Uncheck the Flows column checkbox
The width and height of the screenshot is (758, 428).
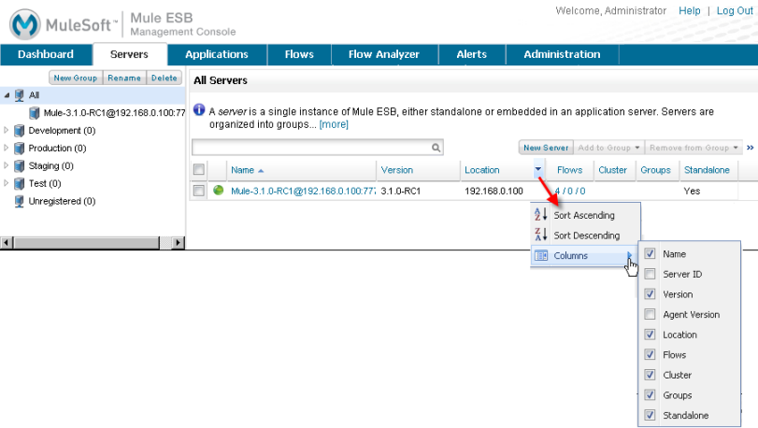coord(651,354)
